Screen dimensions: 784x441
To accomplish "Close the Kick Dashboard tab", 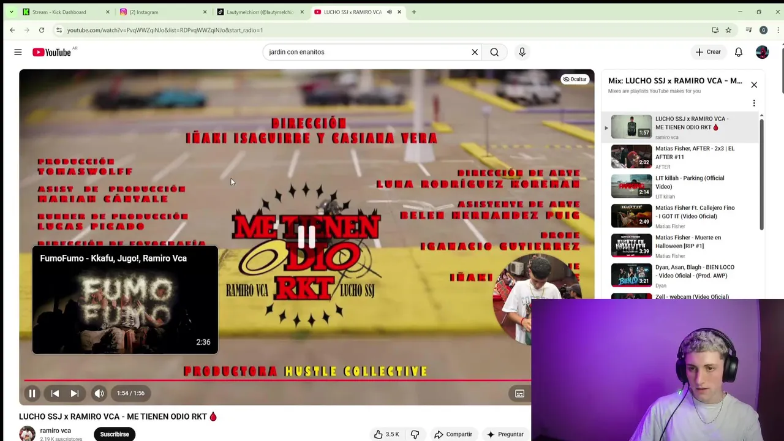I will tap(107, 12).
